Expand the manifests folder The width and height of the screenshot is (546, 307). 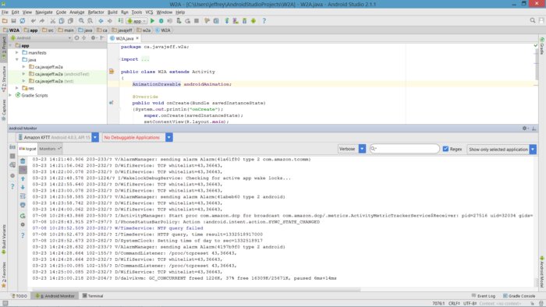16,52
